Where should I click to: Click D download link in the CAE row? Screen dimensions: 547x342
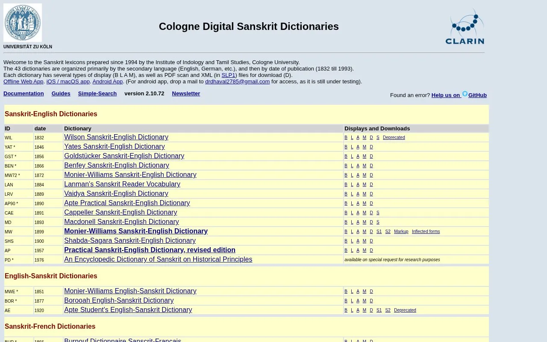point(371,213)
